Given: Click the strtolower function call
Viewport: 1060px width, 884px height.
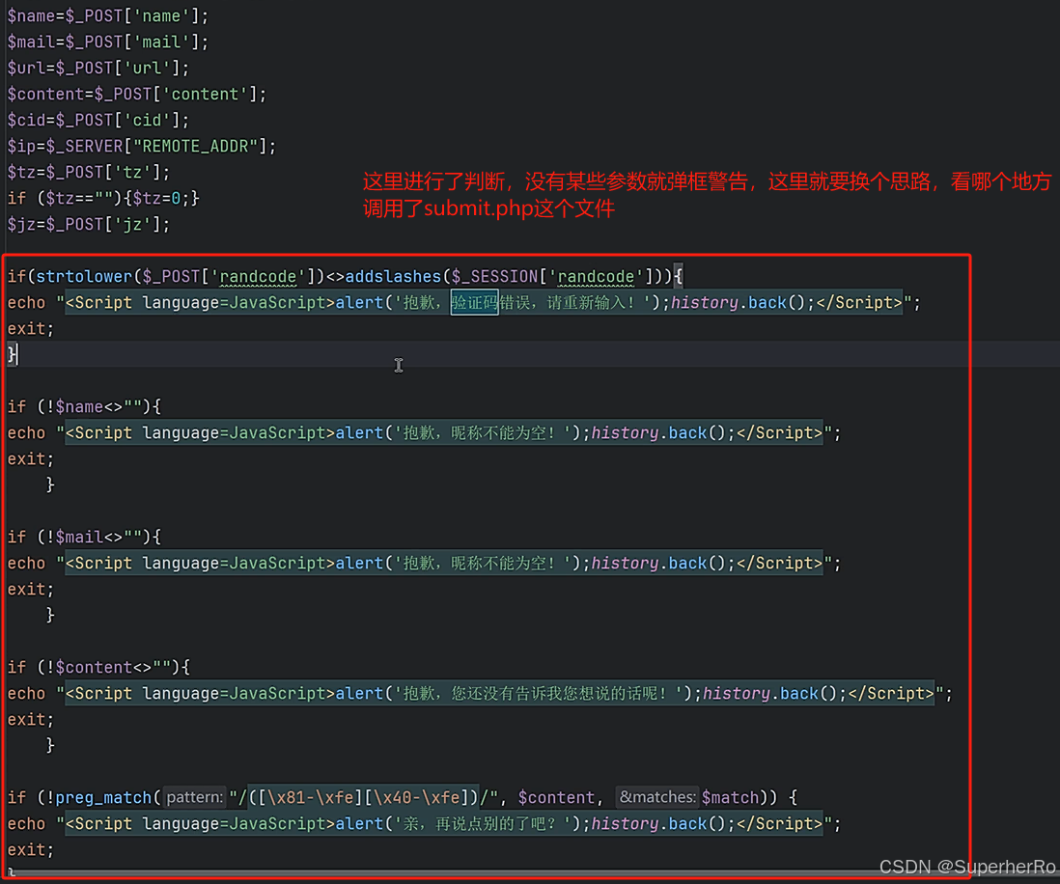Looking at the screenshot, I should click(84, 276).
